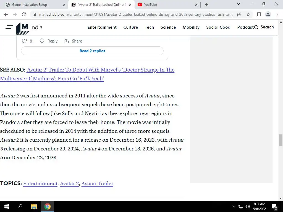The height and width of the screenshot is (212, 283).
Task: Click scrollbar up arrow
Action: coord(281,22)
